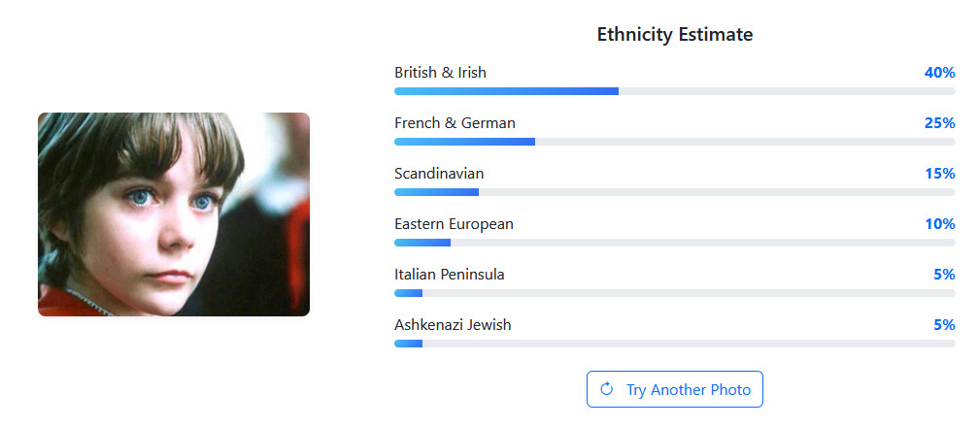
Task: Click the 15% value for Scandinavian
Action: tap(940, 174)
